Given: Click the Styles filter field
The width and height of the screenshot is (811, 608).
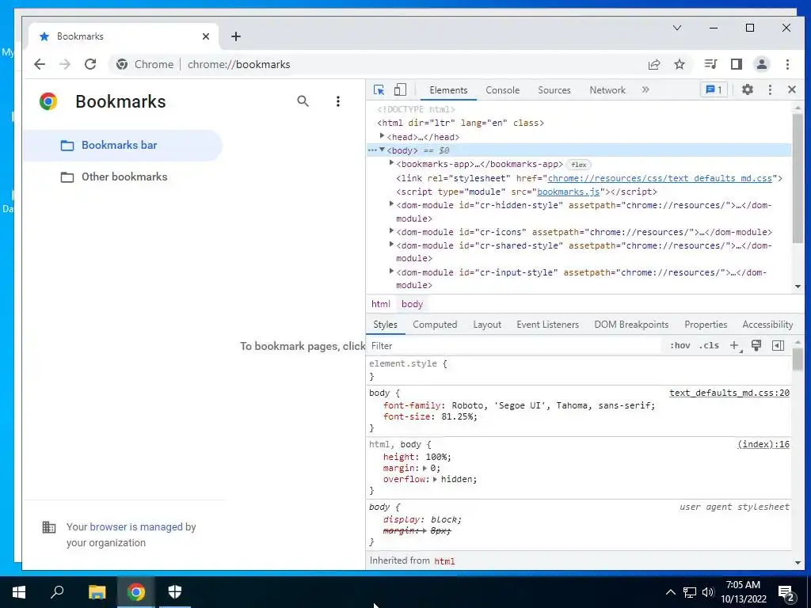Looking at the screenshot, I should tap(515, 346).
